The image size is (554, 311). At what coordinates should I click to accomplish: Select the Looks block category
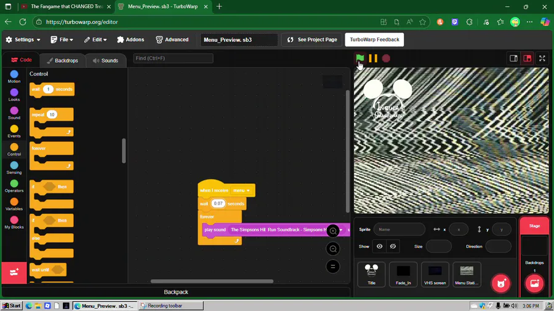14,95
